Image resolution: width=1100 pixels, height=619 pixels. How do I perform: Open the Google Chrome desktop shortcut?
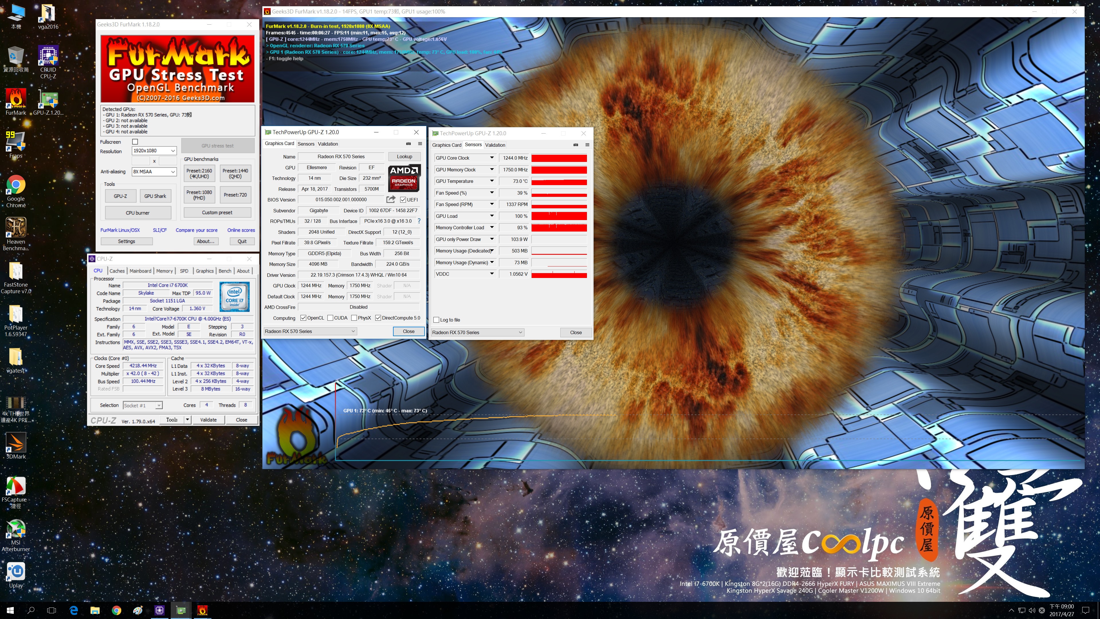click(x=16, y=191)
